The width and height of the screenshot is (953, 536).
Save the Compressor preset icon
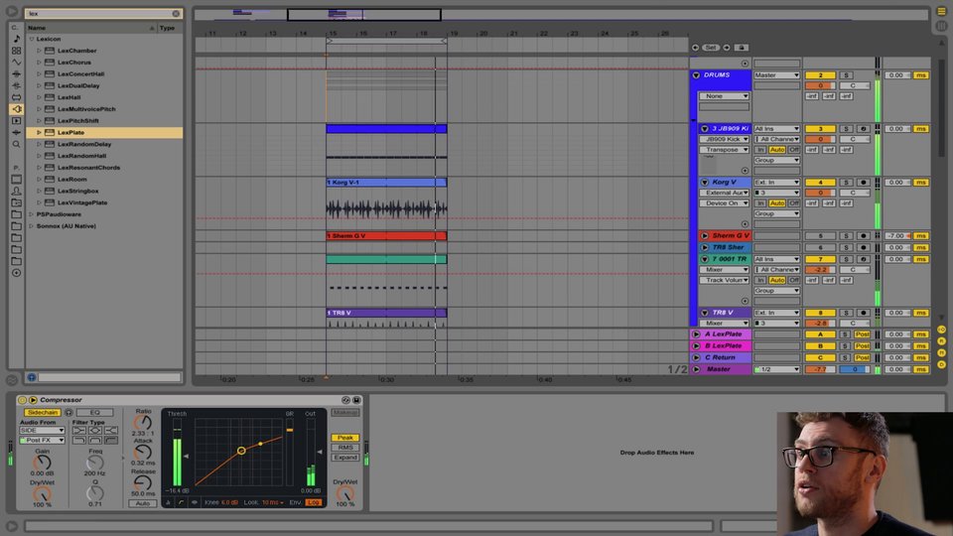point(356,400)
